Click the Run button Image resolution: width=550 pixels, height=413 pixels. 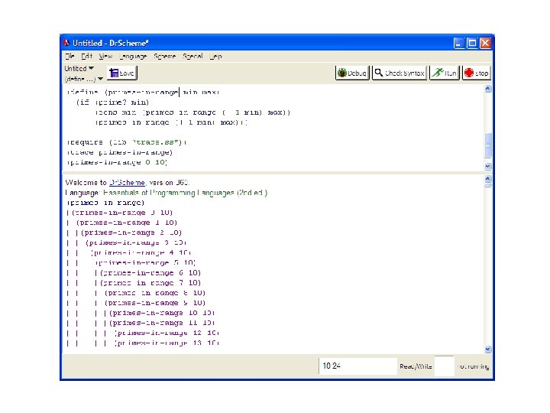(445, 73)
